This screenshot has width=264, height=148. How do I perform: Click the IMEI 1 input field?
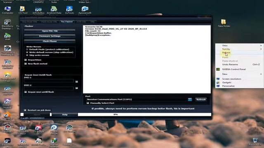(x=49, y=81)
